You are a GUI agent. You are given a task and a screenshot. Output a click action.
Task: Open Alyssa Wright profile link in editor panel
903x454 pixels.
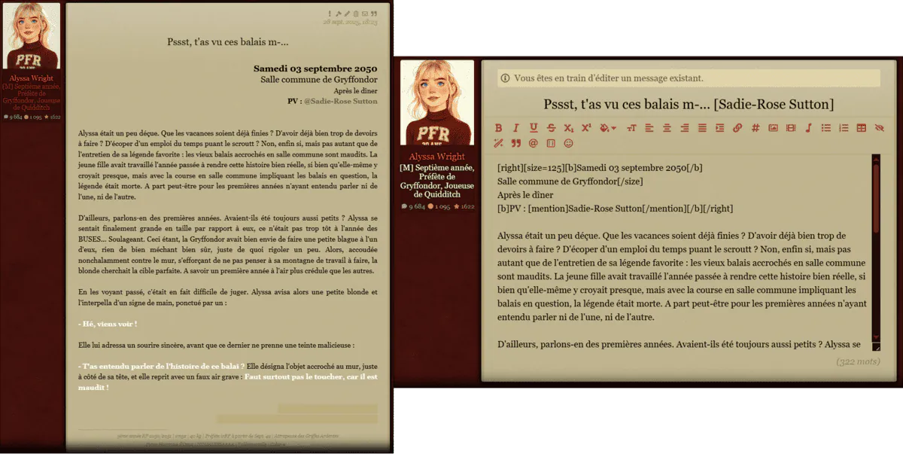[x=437, y=157]
